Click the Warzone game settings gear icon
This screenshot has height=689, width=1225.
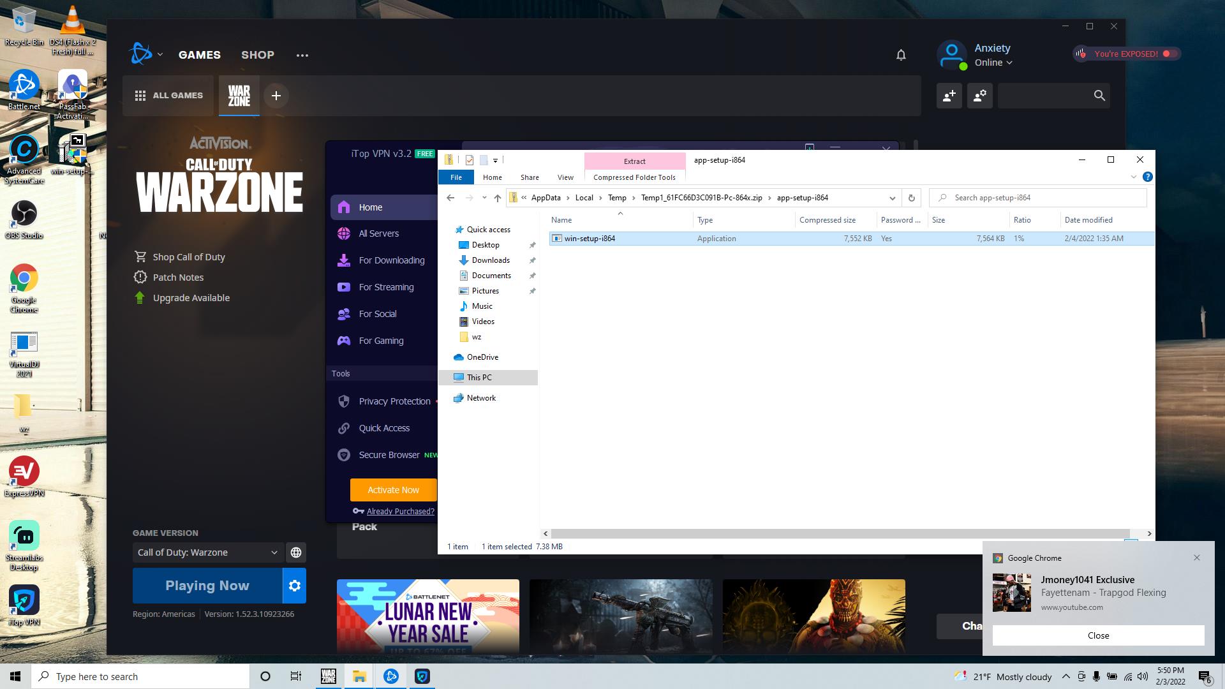(x=294, y=586)
